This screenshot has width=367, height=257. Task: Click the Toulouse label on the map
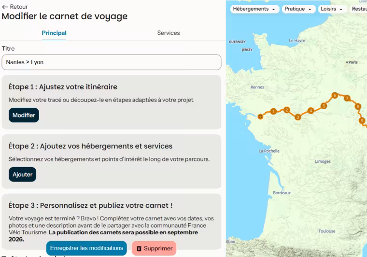point(327,231)
